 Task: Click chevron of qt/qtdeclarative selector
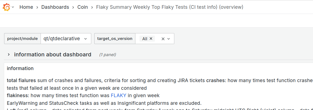coord(86,39)
